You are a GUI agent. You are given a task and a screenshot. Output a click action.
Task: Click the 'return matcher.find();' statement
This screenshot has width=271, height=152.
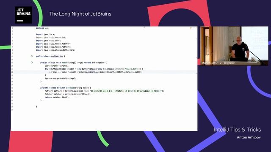coord(57,97)
